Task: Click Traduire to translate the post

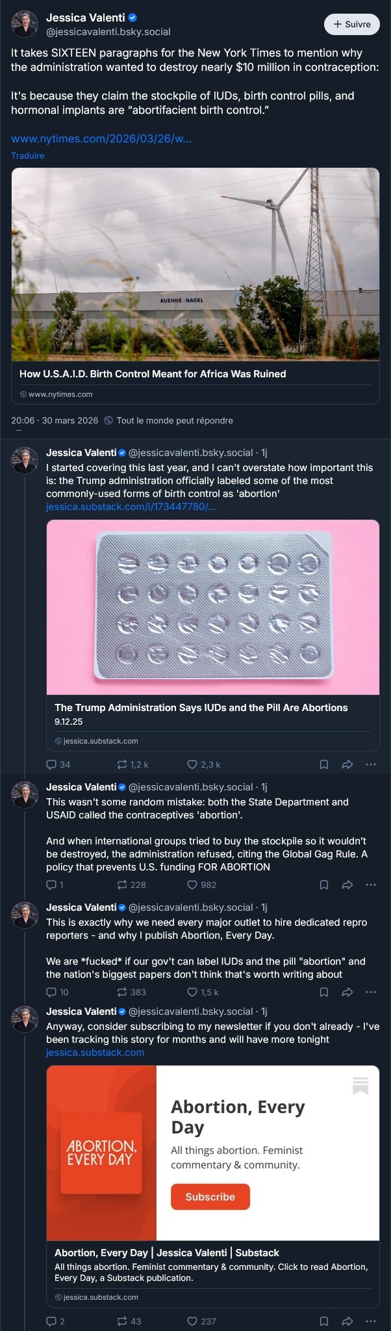Action: (28, 155)
